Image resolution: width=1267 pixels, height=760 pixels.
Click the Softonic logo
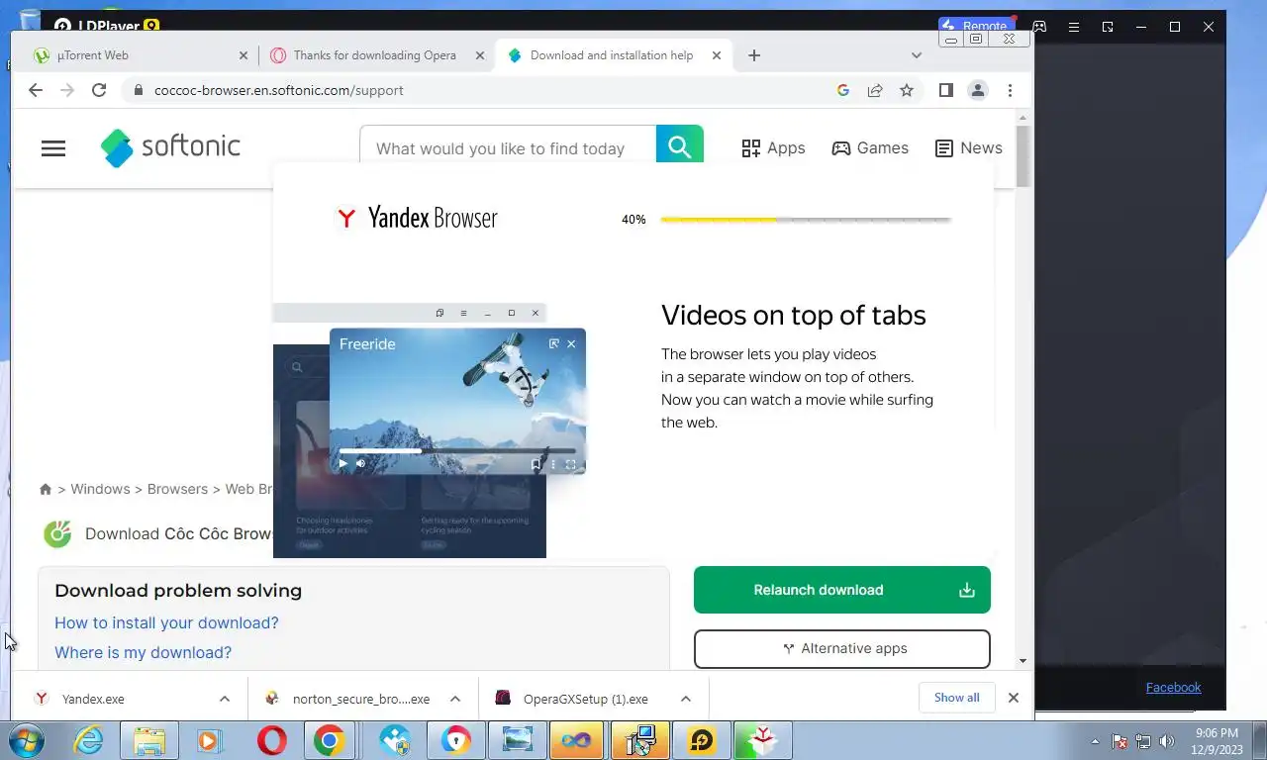coord(170,147)
